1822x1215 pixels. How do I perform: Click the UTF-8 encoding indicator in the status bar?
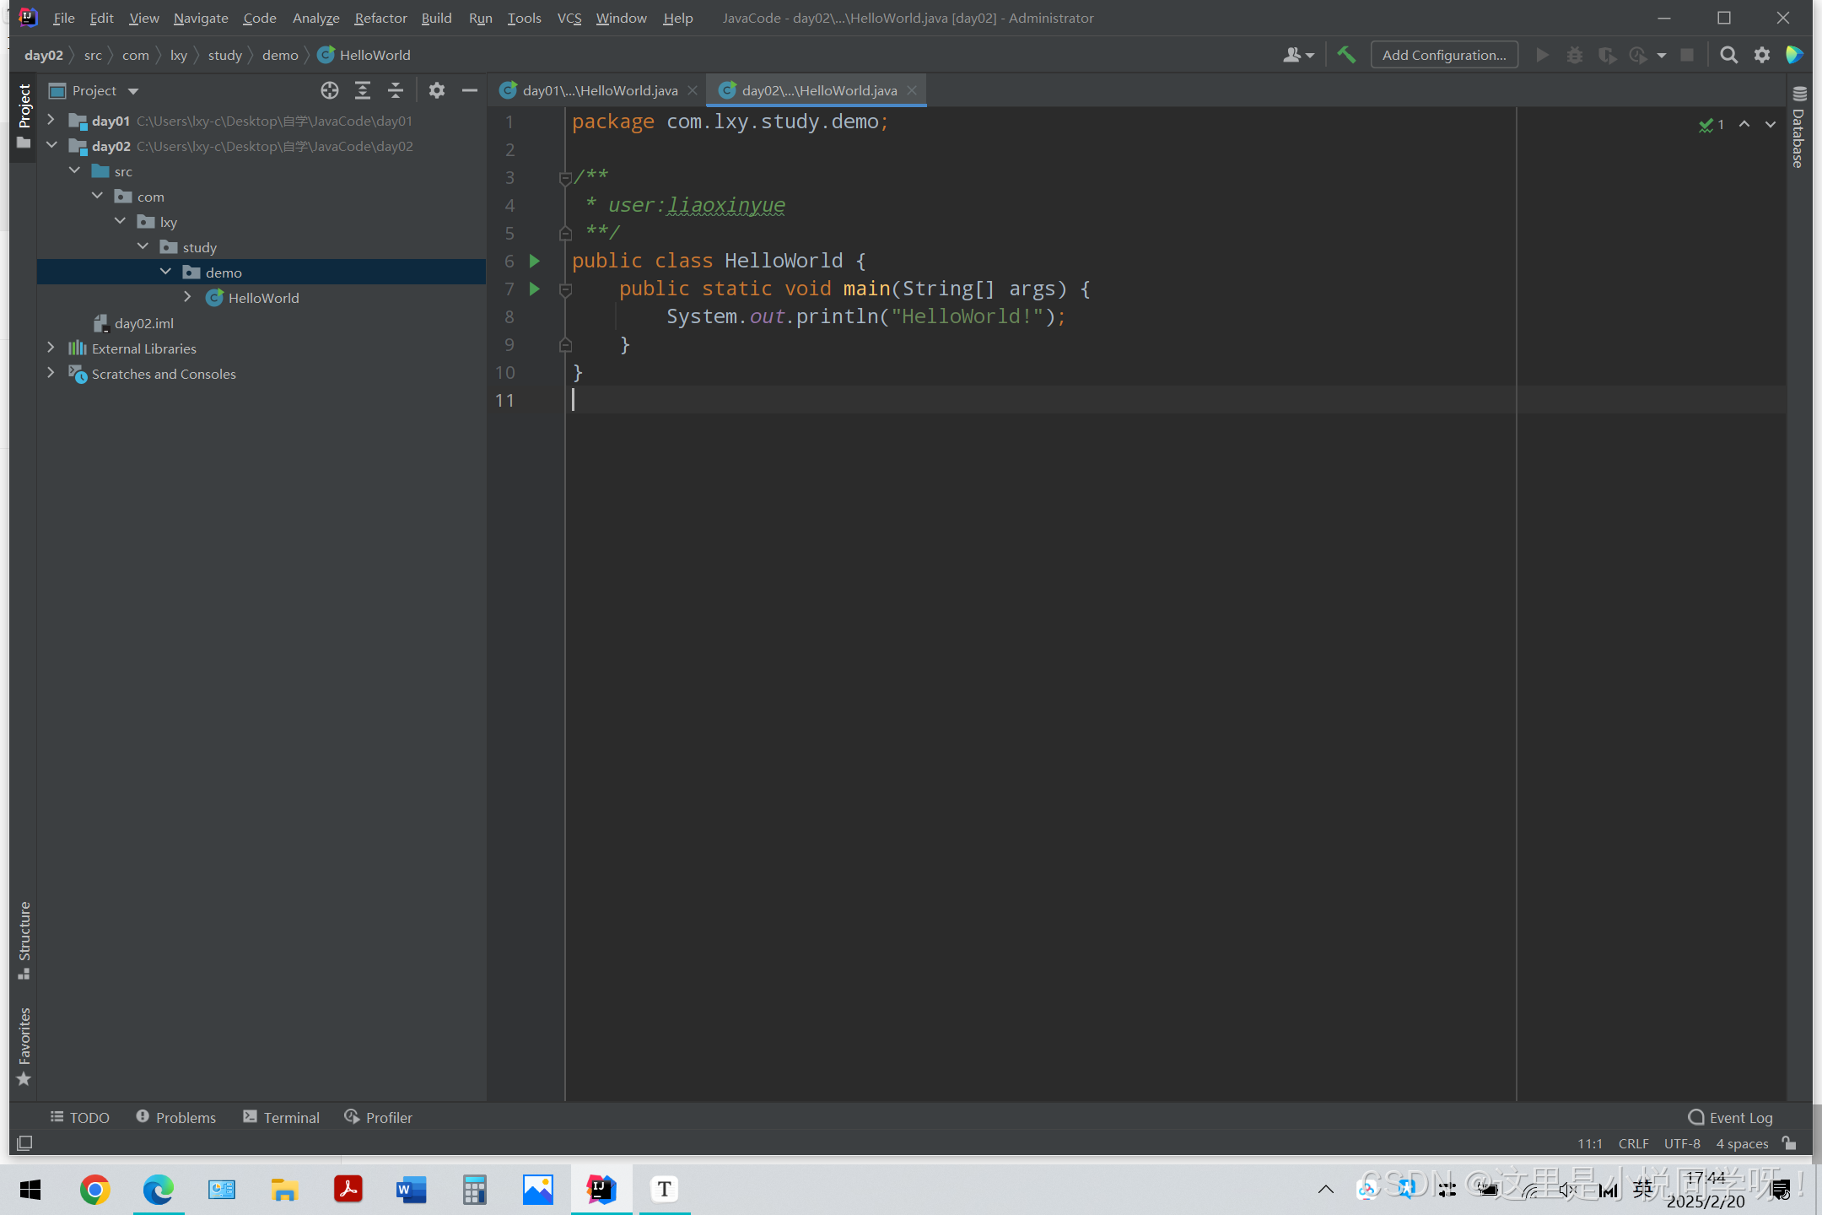(1681, 1143)
